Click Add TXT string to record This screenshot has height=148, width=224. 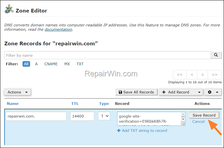click(142, 130)
